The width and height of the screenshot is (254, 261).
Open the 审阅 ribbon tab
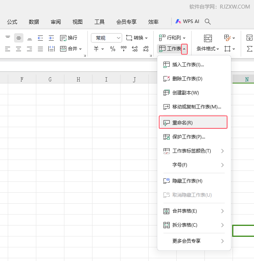coord(55,22)
